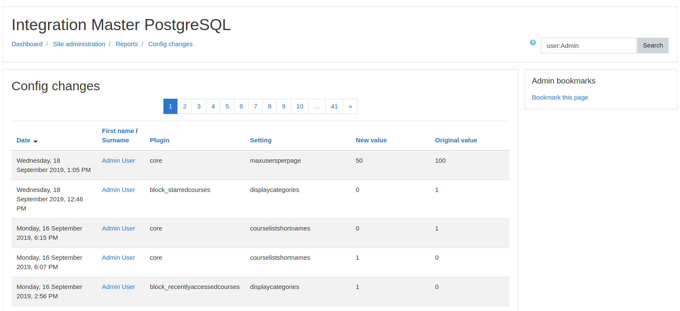Click displaycategories in block_starredcourses row
The width and height of the screenshot is (680, 311).
[x=275, y=190]
